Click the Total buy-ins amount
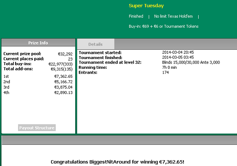The image size is (237, 166). click(x=60, y=64)
